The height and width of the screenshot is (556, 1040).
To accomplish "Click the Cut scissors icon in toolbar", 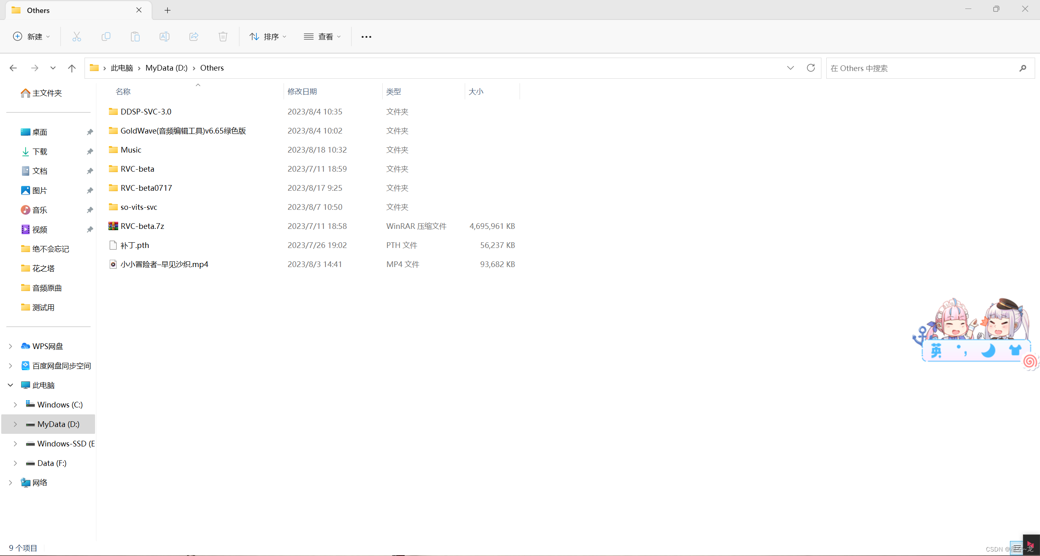I will tap(76, 37).
